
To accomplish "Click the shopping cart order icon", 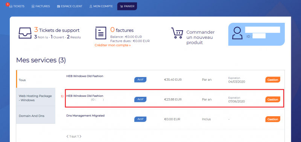I will point(177,33).
